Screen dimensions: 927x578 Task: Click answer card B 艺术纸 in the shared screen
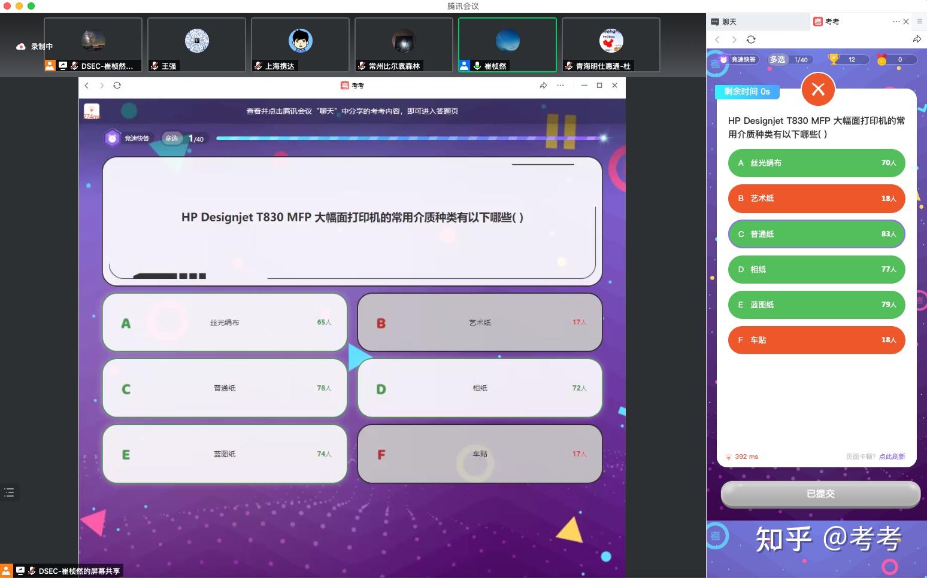click(x=480, y=323)
